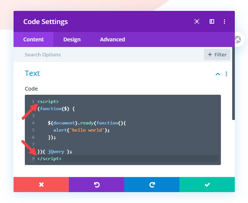
Task: Click the Text section heading
Action: tap(32, 73)
